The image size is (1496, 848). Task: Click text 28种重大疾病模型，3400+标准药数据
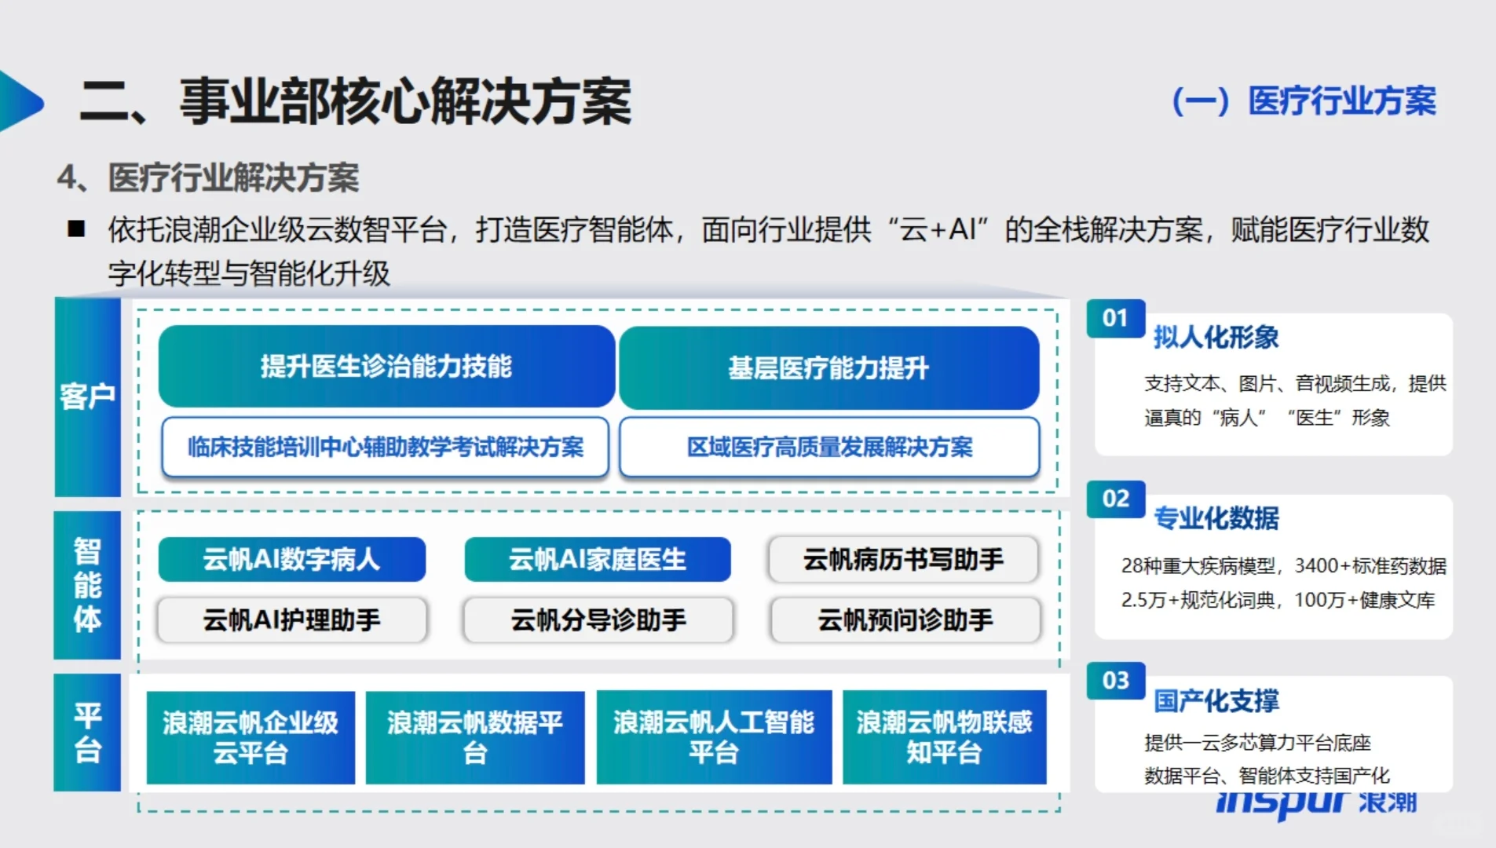click(1283, 565)
